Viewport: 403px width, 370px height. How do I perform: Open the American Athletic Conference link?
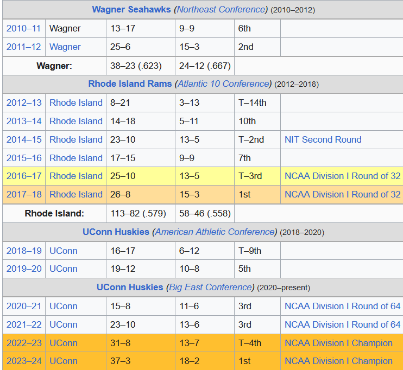point(215,232)
